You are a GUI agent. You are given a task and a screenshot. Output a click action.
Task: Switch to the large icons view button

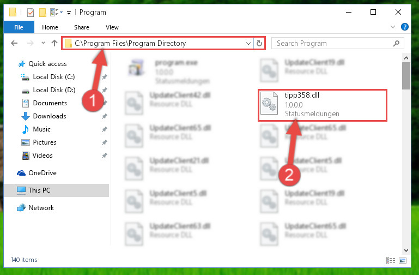pos(403,260)
